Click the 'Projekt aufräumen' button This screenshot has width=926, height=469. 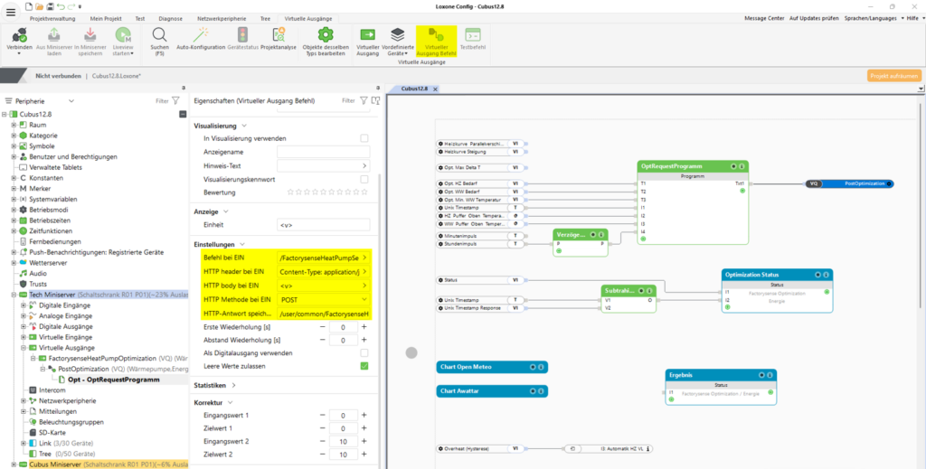893,76
